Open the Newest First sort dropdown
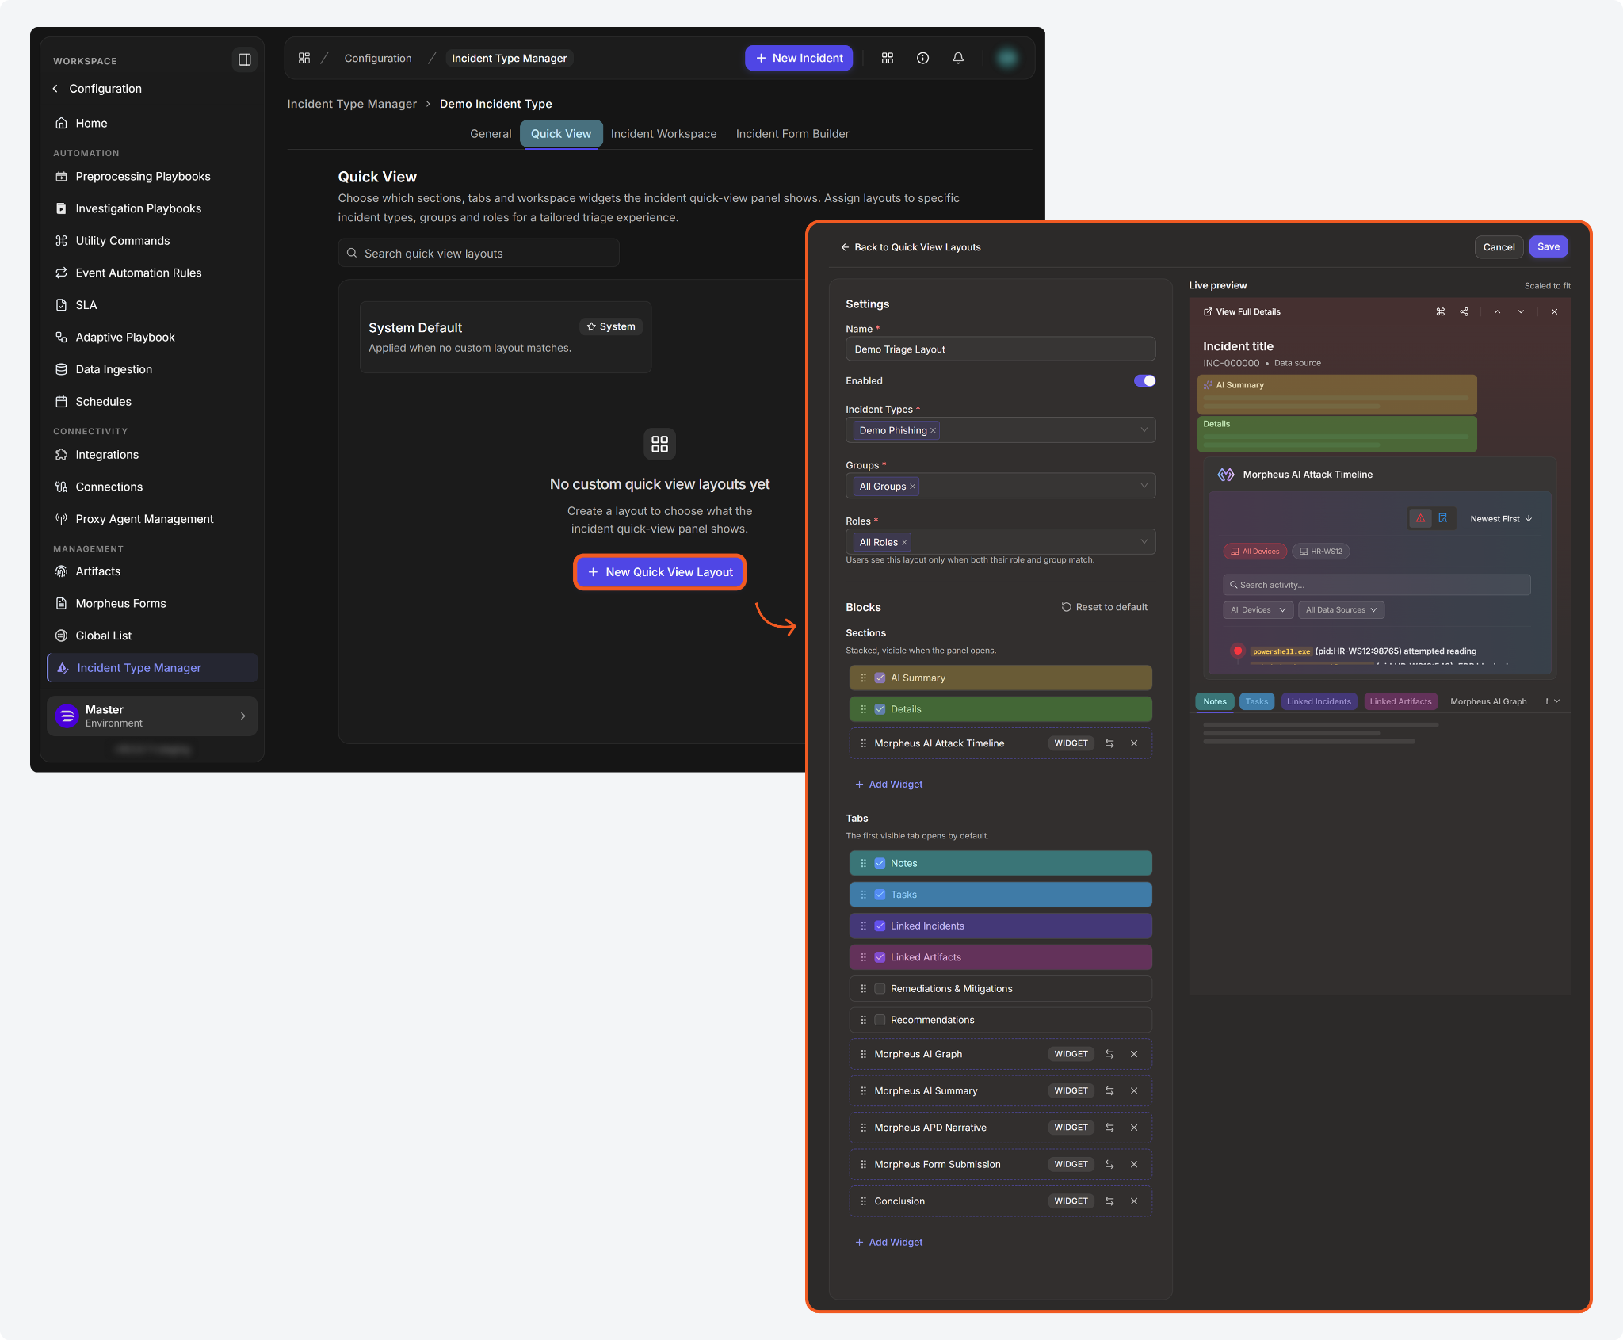This screenshot has width=1623, height=1340. pyautogui.click(x=1501, y=519)
